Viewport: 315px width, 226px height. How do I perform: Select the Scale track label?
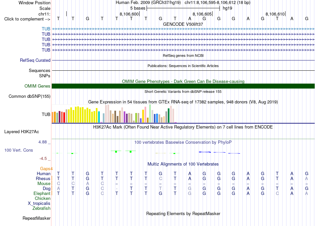click(x=45, y=8)
